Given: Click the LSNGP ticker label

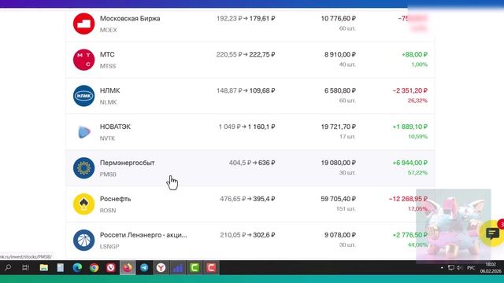Looking at the screenshot, I should [109, 246].
